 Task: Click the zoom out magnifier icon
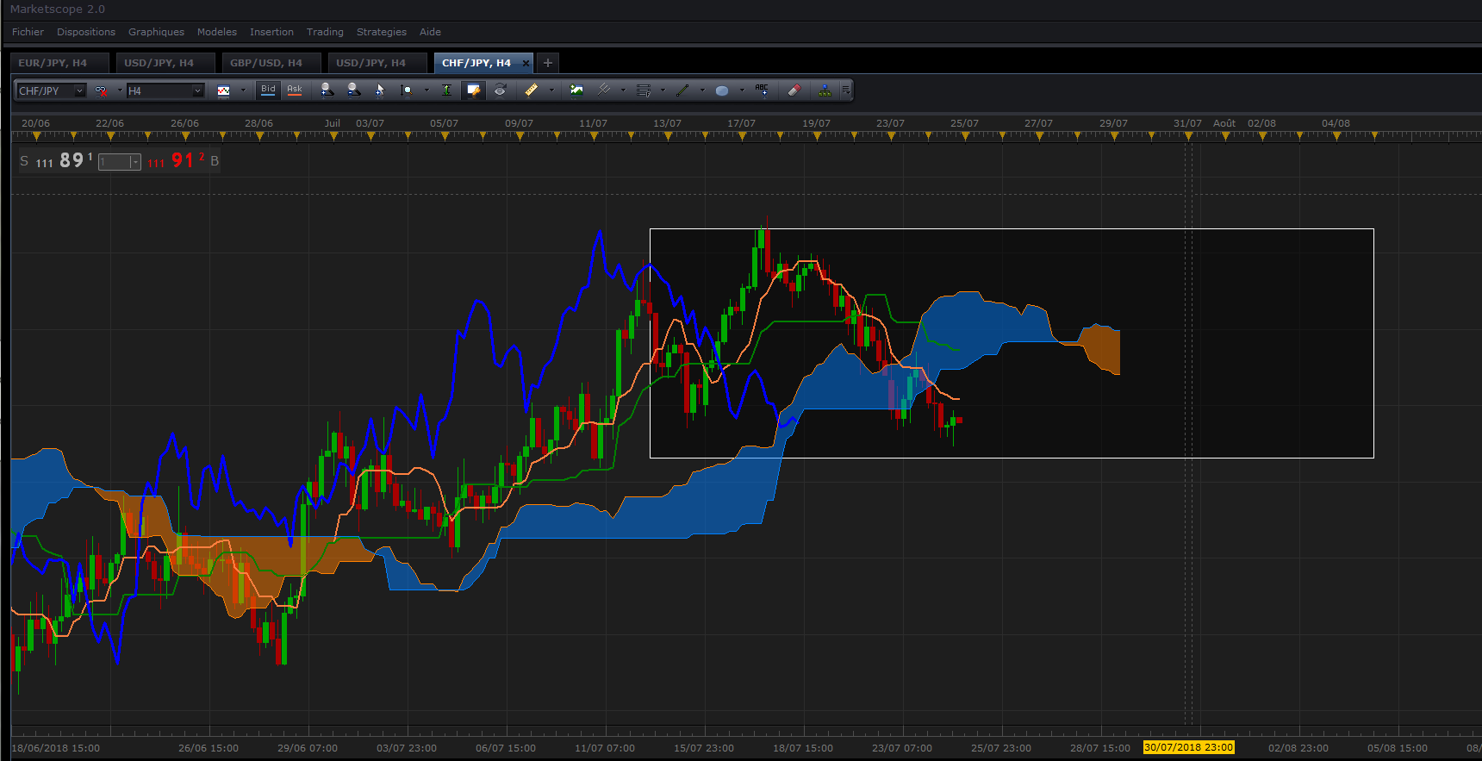(x=353, y=90)
